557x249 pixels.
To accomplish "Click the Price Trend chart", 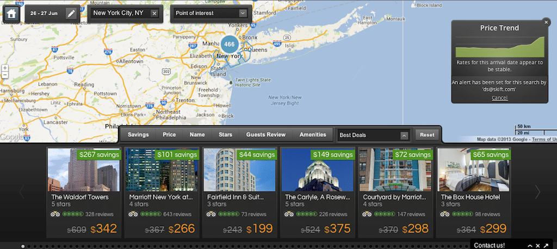I will click(x=499, y=47).
